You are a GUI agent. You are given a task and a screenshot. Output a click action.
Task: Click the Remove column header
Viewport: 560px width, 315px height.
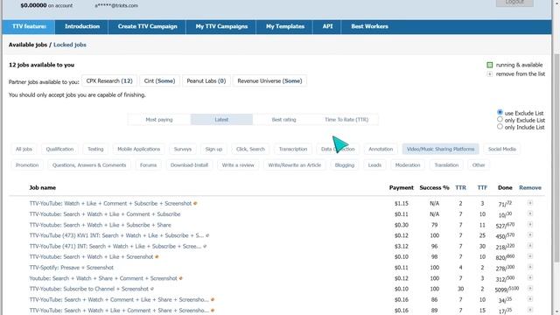pos(530,187)
